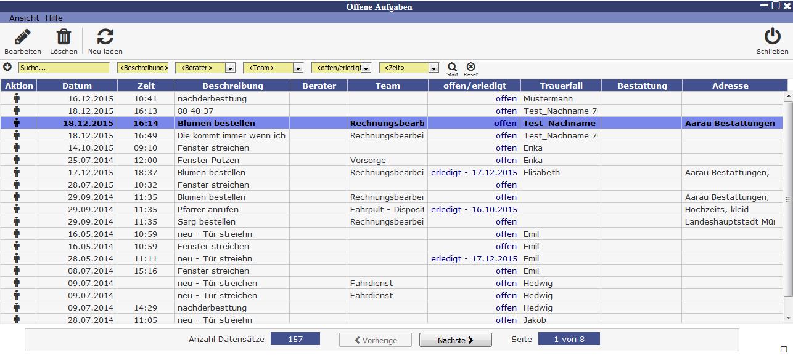This screenshot has height=358, width=793.
Task: Open the offen/erledigt filter dropdown
Action: pyautogui.click(x=366, y=68)
